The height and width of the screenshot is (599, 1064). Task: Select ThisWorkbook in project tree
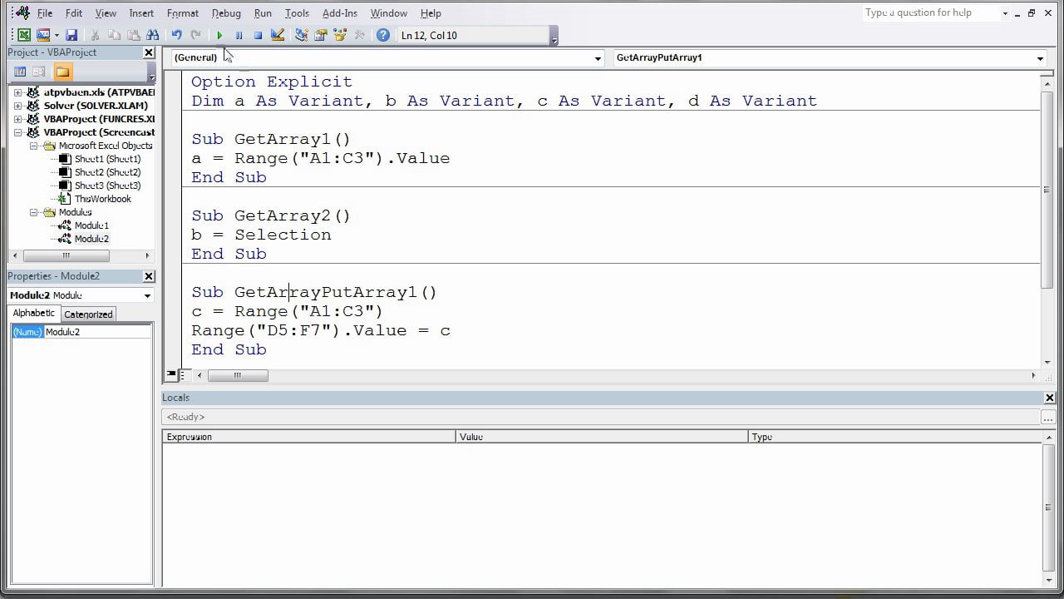(102, 199)
